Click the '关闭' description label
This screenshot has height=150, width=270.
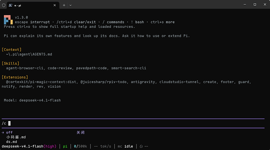tap(81, 133)
